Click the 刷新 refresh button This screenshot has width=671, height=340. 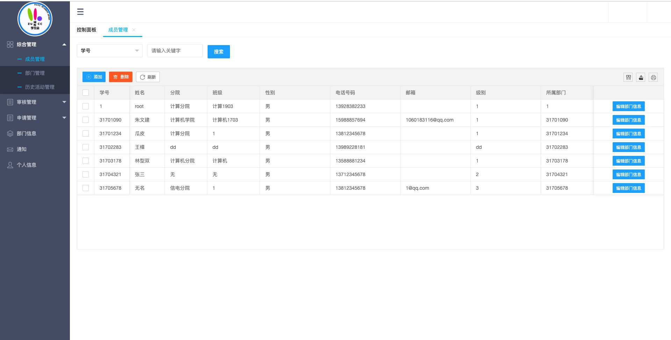pos(148,77)
